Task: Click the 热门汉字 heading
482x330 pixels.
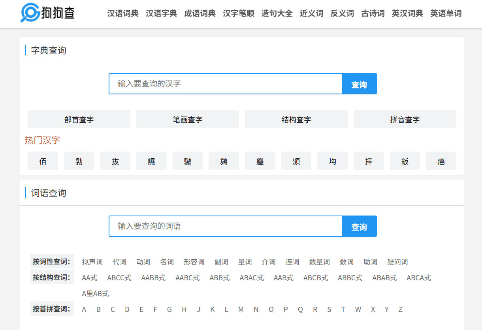Action: (43, 140)
